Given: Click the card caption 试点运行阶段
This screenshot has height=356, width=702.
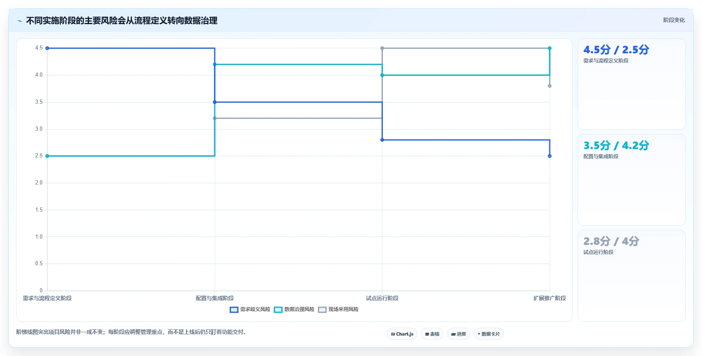Looking at the screenshot, I should point(598,252).
